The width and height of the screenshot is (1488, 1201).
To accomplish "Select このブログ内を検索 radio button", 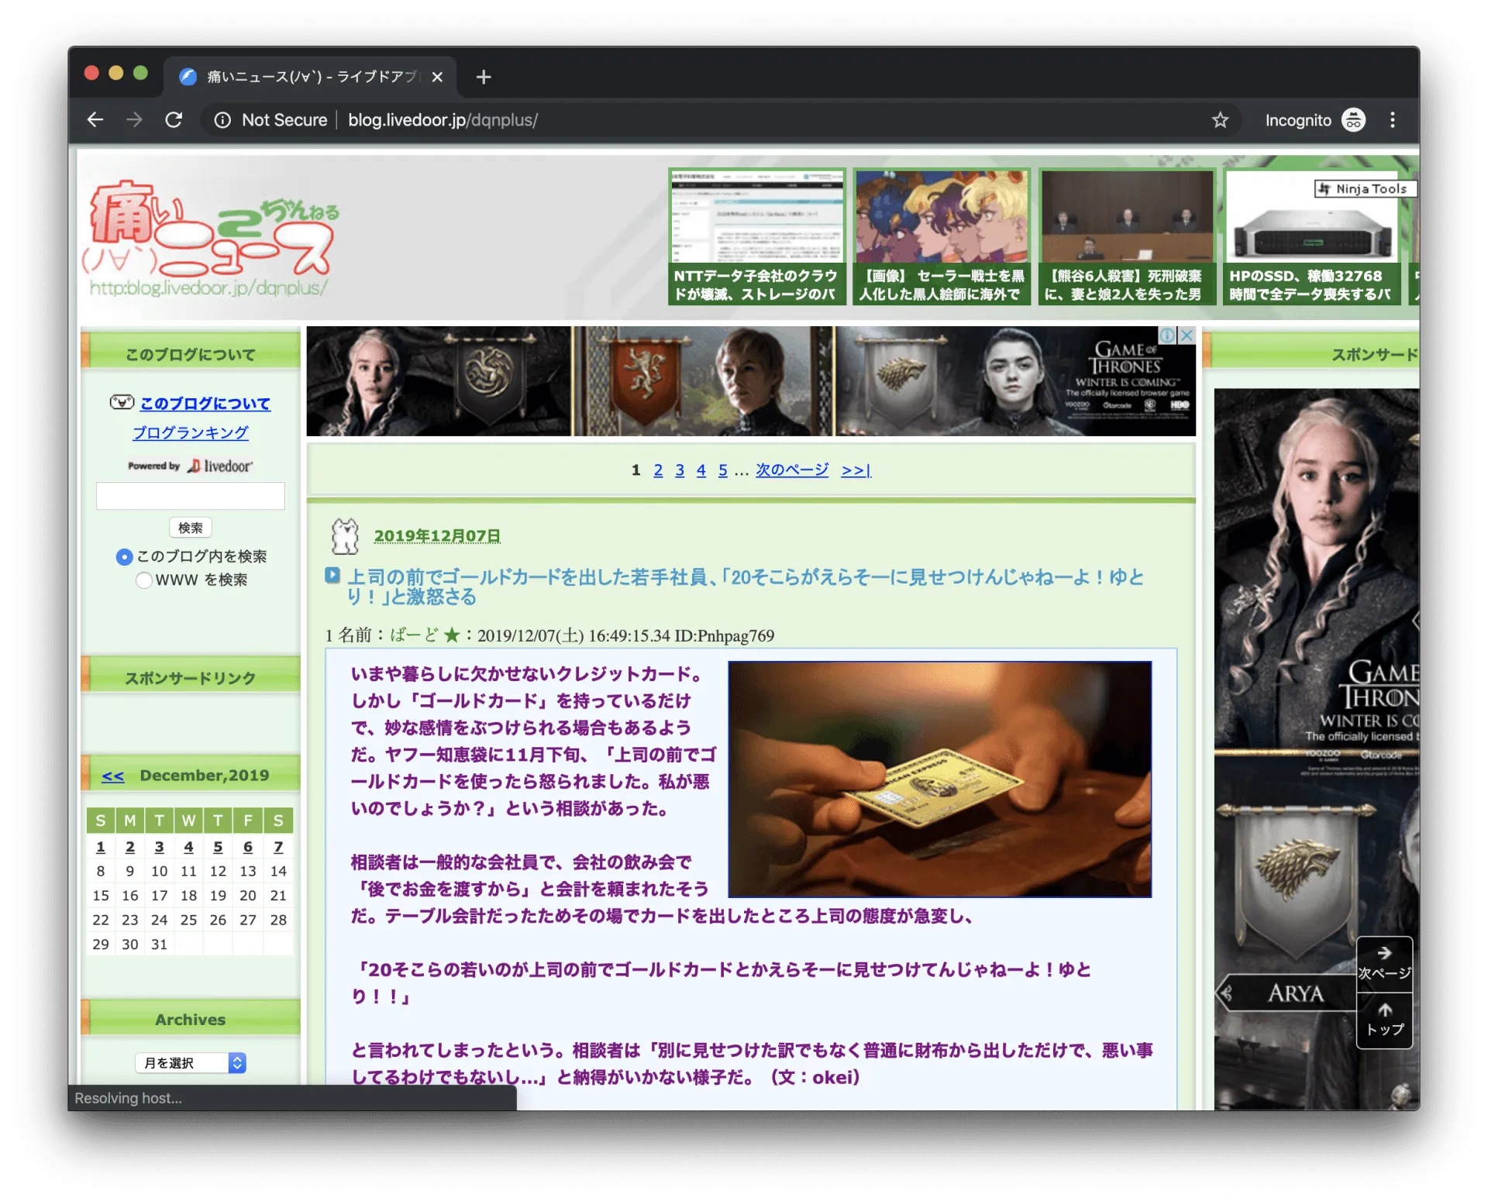I will (124, 556).
